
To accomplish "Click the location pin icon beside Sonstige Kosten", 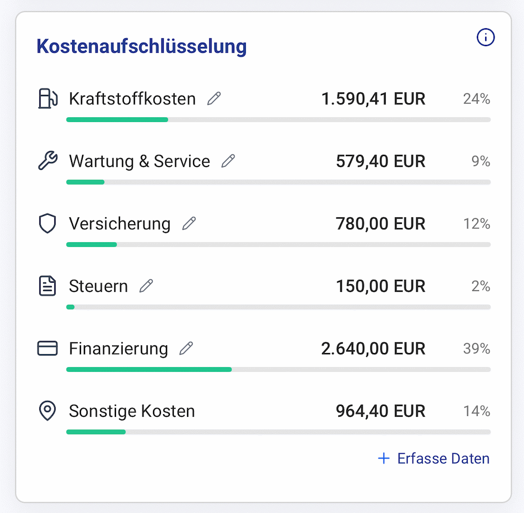I will 47,411.
